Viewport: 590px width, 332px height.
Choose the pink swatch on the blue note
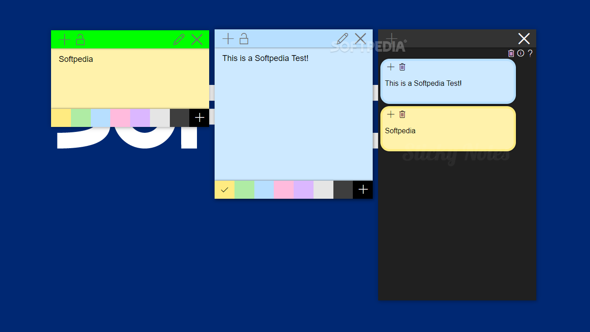point(284,190)
